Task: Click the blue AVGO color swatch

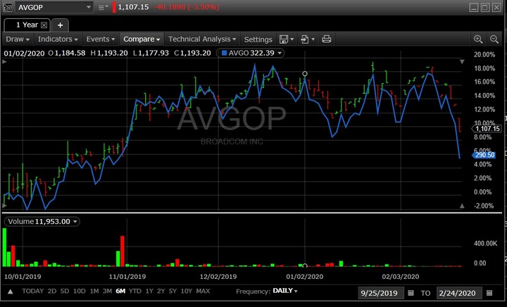Action: 225,53
